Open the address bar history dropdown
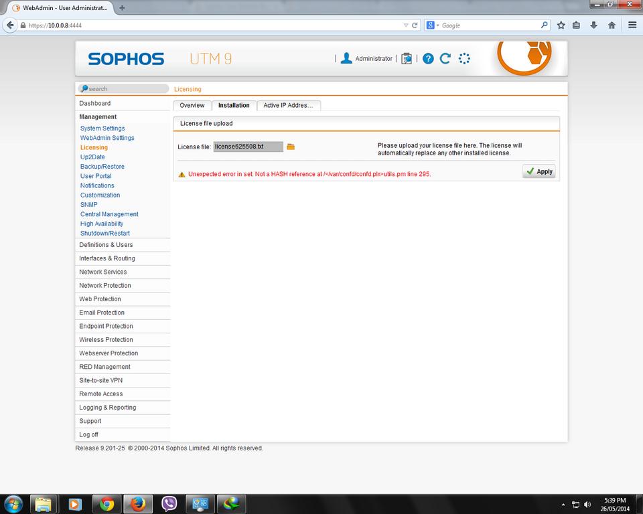Viewport: 643px width, 514px height. click(x=406, y=25)
